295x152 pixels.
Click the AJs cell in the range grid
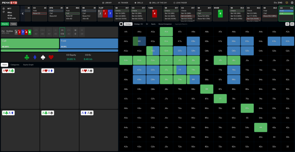[x=166, y=32]
